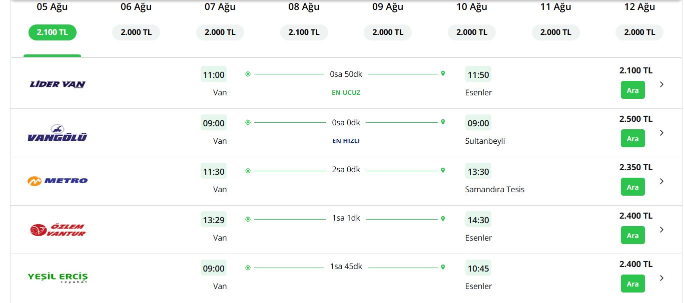Image resolution: width=684 pixels, height=303 pixels.
Task: Click the selected green 2.100 TL price pill
Action: coord(53,32)
